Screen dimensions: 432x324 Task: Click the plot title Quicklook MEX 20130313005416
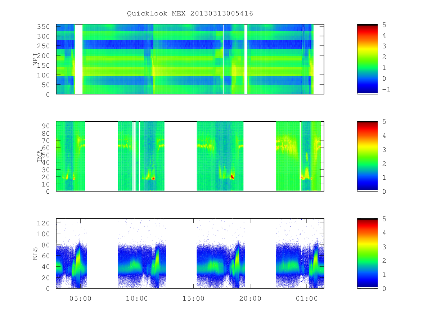point(190,14)
